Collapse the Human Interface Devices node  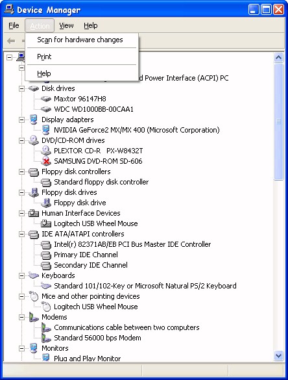pyautogui.click(x=21, y=213)
